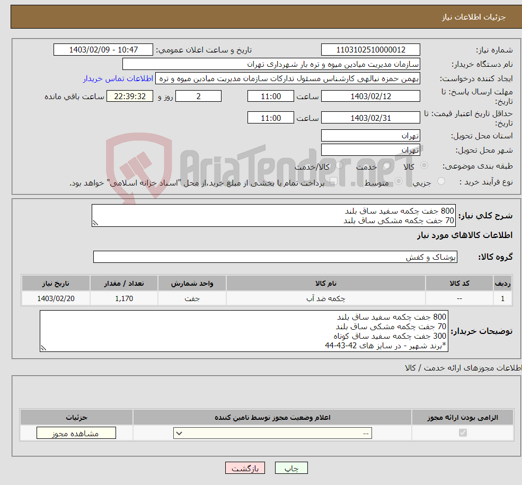Select the جزیی purchase type radio

pos(441,181)
